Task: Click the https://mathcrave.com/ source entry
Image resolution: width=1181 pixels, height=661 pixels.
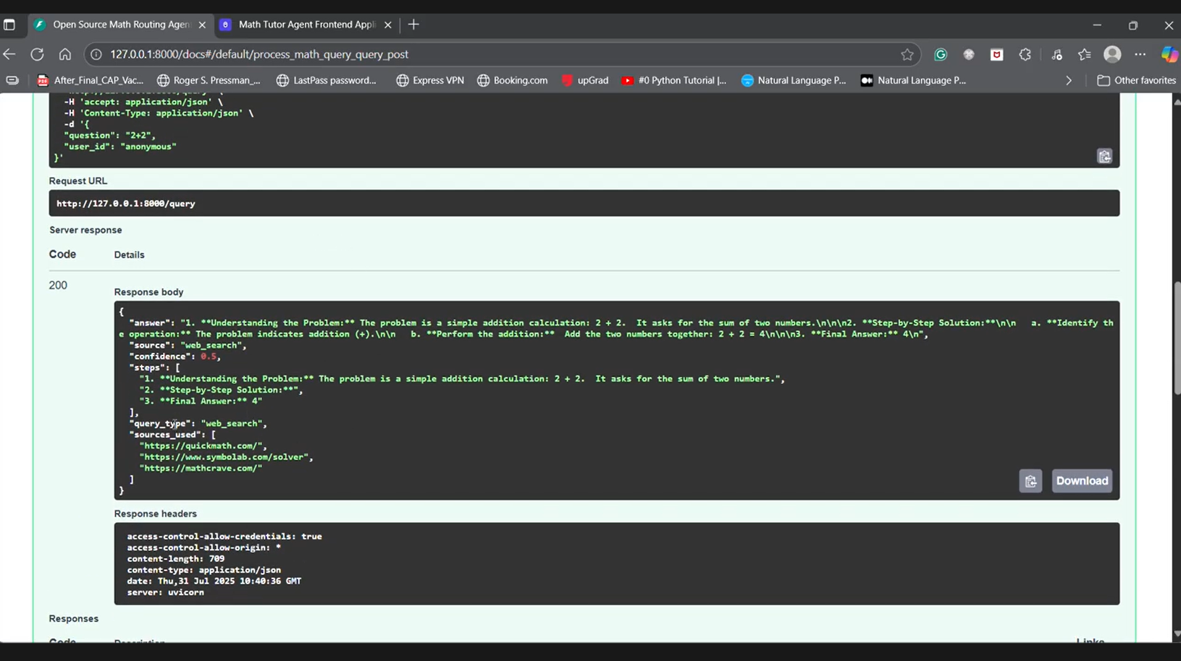Action: point(201,468)
